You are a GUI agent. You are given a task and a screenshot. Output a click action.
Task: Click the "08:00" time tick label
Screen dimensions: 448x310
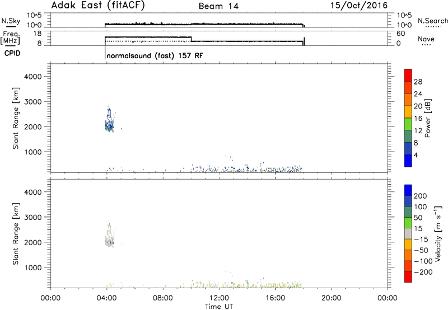coord(163,298)
